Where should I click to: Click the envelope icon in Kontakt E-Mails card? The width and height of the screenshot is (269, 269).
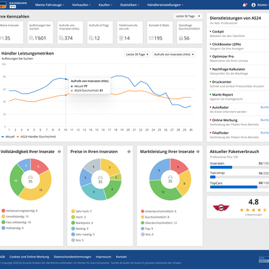coord(151,38)
